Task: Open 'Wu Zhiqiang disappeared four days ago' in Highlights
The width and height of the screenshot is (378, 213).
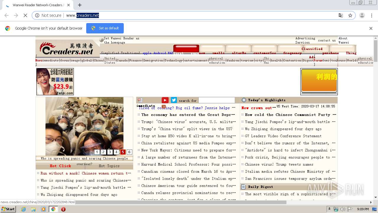Action: (283, 129)
